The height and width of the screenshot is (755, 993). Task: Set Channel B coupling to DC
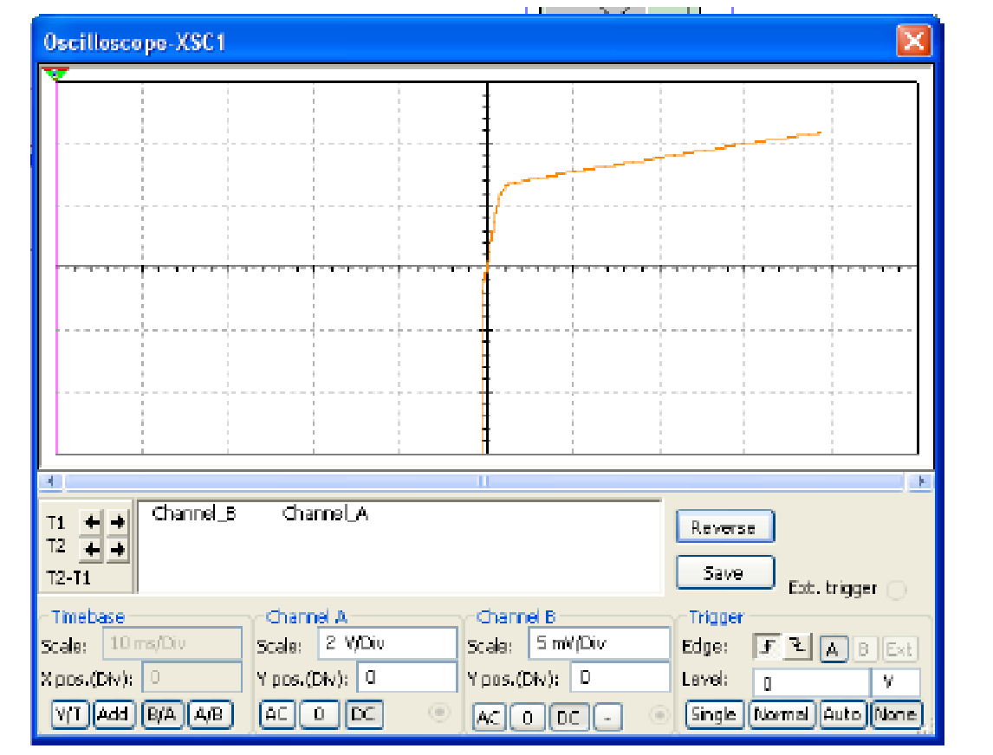[568, 716]
